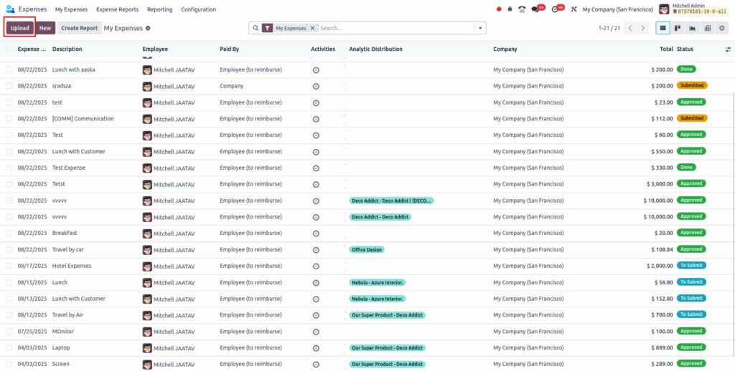
Task: Switch to Activity view
Action: 722,28
